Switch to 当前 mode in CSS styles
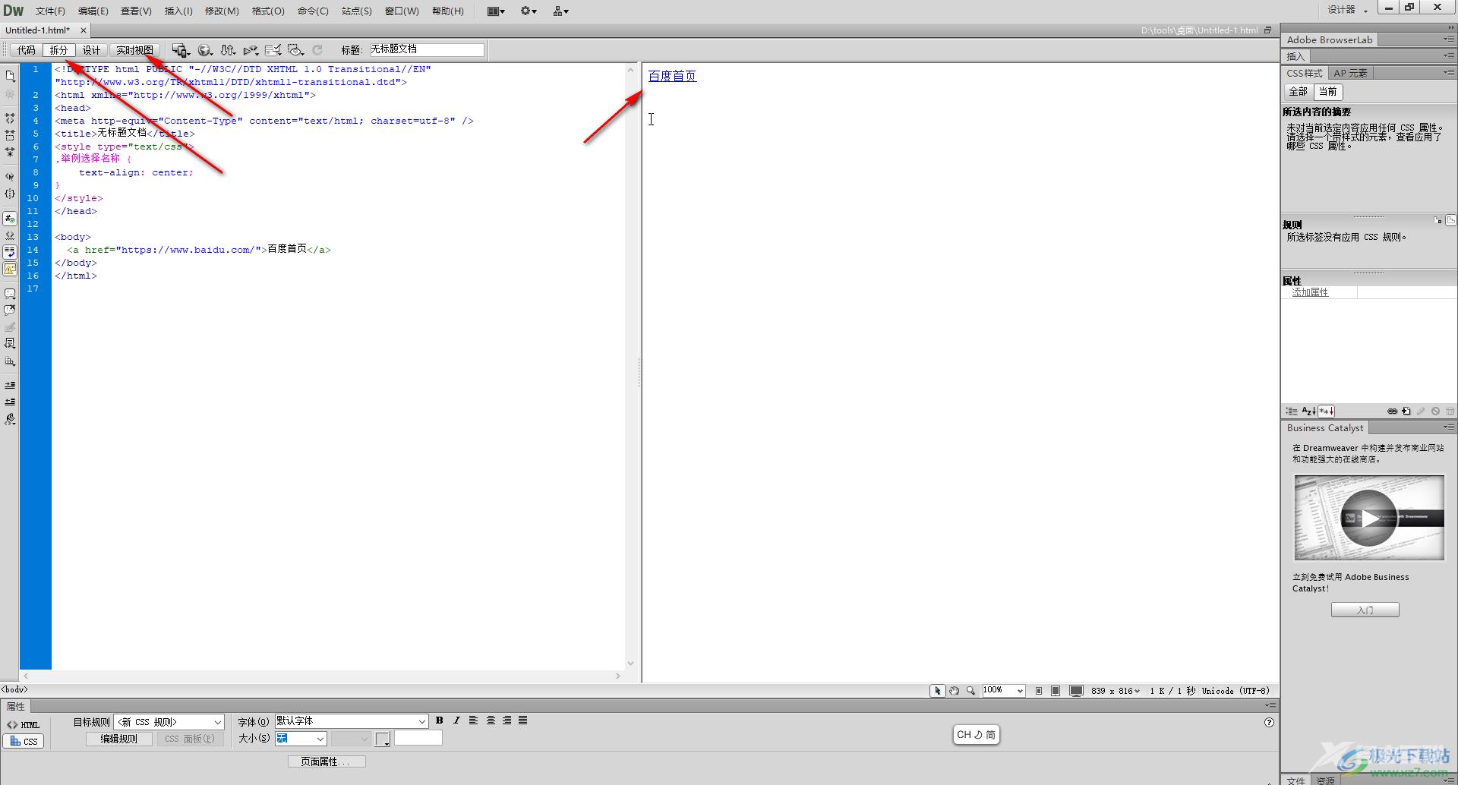This screenshot has height=785, width=1458. pos(1328,92)
